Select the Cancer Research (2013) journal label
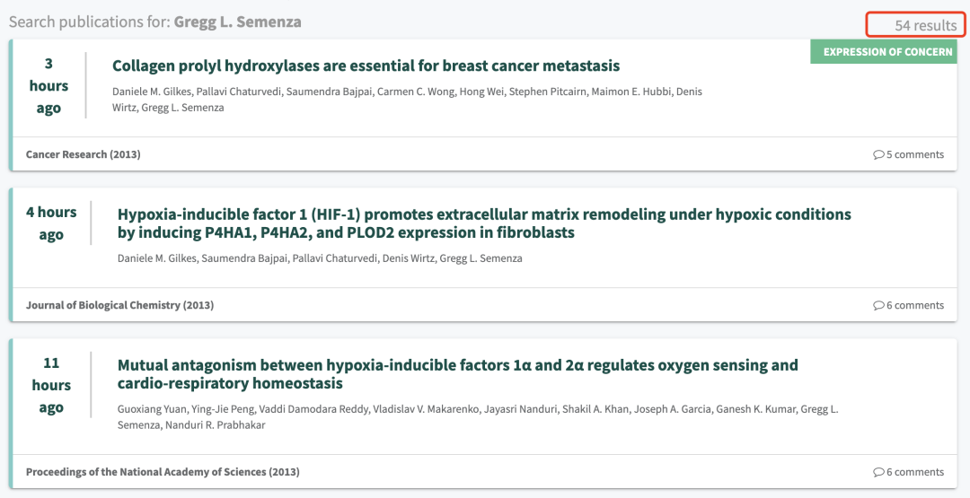 (x=83, y=154)
